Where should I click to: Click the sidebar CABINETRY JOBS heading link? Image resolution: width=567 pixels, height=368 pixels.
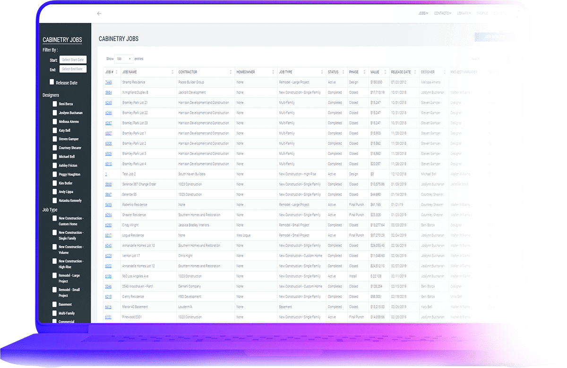click(62, 40)
